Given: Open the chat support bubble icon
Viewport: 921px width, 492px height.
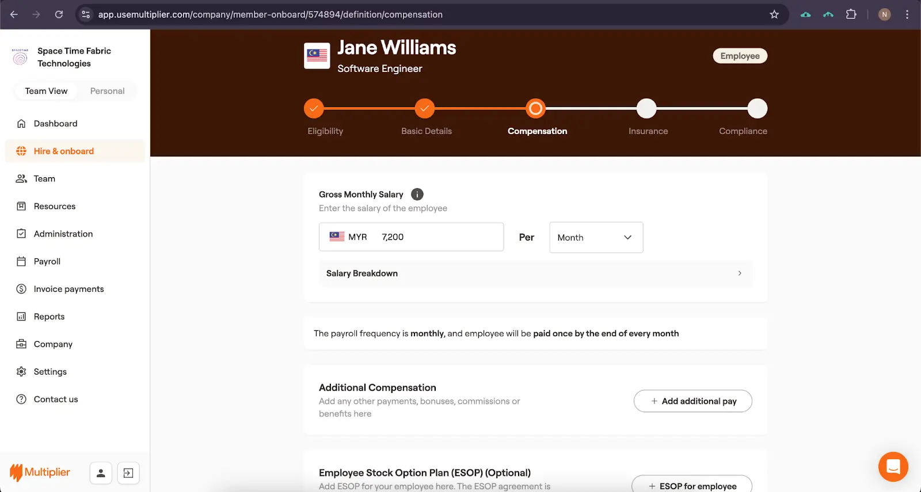Looking at the screenshot, I should (x=893, y=467).
